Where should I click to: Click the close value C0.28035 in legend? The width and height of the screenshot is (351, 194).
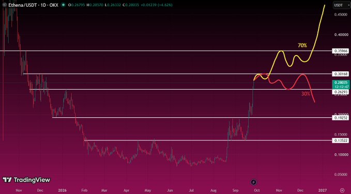click(x=131, y=5)
